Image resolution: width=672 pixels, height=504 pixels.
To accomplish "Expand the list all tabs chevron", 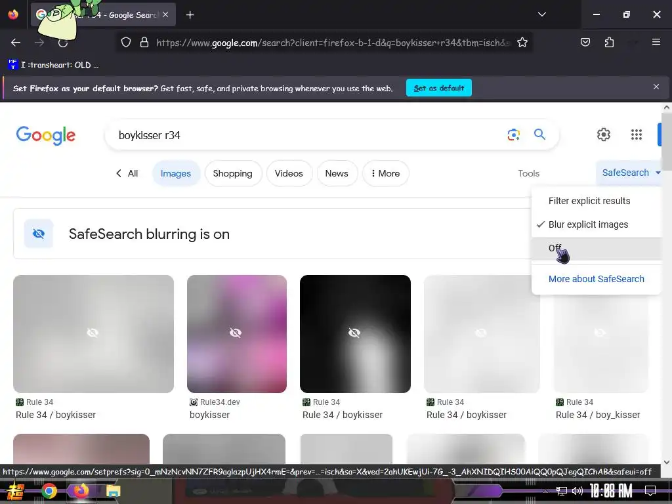I will [x=541, y=14].
